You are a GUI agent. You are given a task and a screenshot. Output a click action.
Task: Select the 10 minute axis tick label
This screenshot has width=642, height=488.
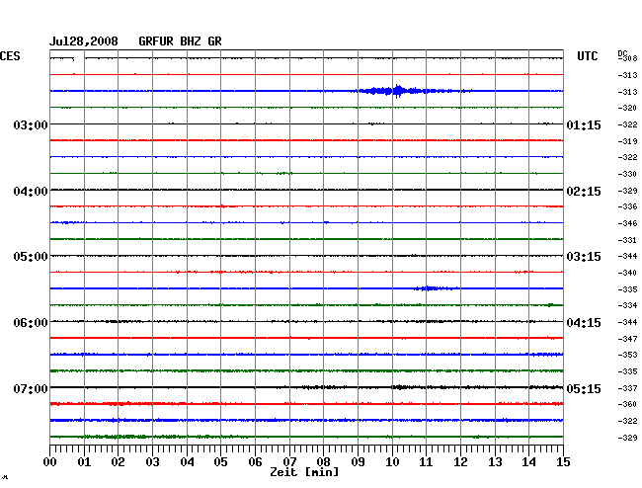[392, 461]
